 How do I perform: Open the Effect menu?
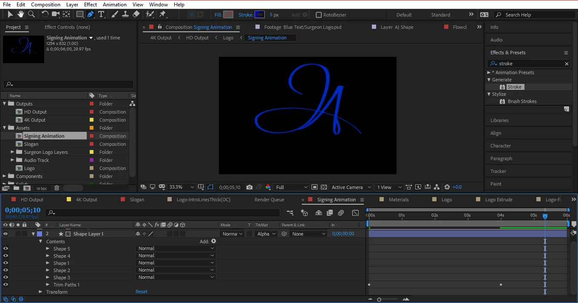point(91,5)
